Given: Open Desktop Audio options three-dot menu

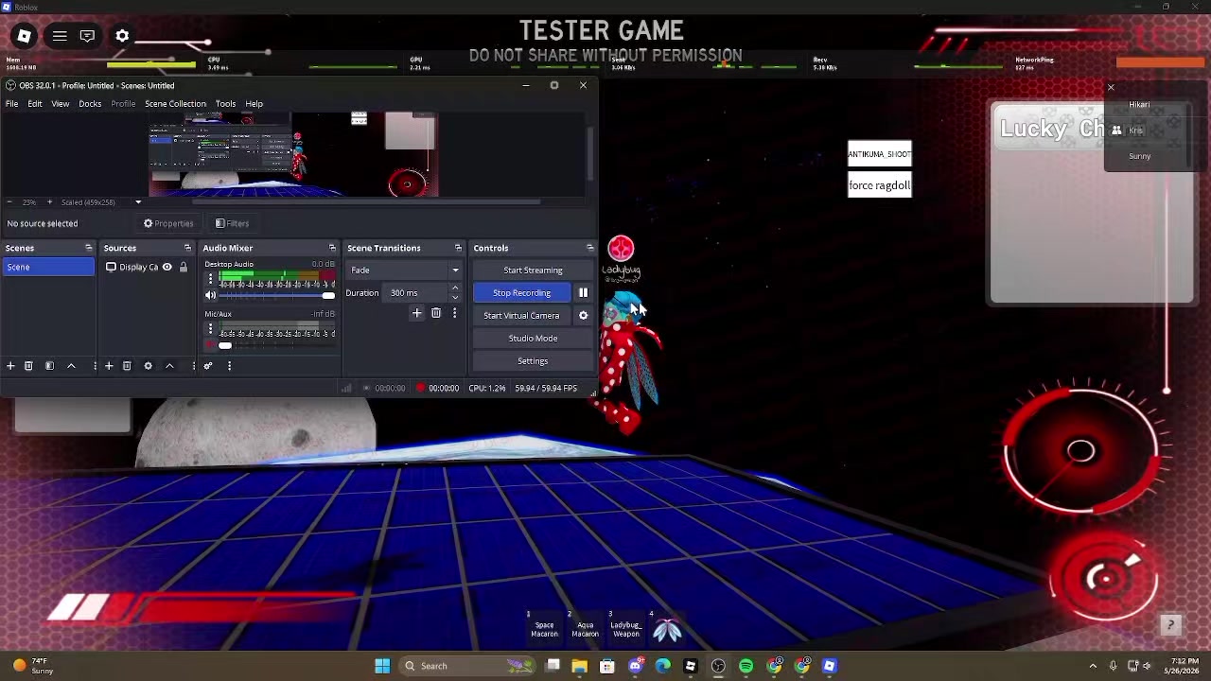Looking at the screenshot, I should coord(211,280).
